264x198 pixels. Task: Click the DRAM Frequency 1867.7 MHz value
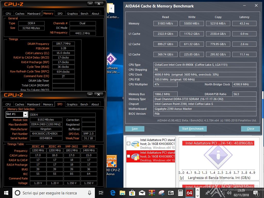point(63,44)
